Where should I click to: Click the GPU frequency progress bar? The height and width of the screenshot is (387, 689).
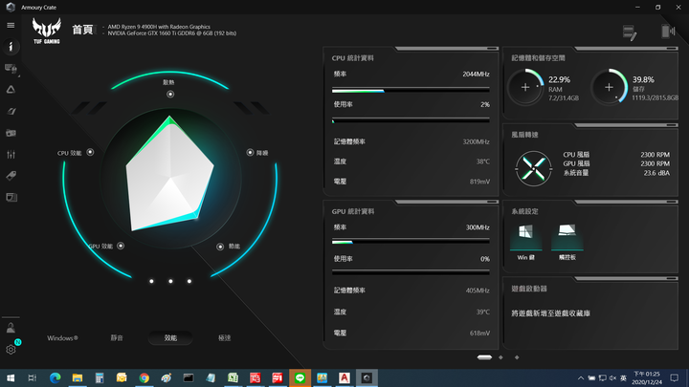pos(411,242)
